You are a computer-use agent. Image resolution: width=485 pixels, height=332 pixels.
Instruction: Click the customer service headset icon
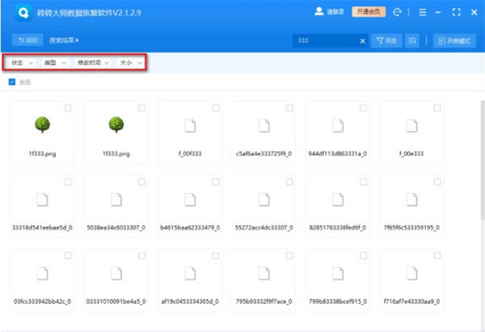[397, 13]
